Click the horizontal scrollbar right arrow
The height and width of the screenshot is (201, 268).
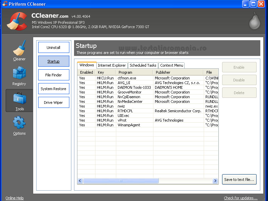pos(215,181)
